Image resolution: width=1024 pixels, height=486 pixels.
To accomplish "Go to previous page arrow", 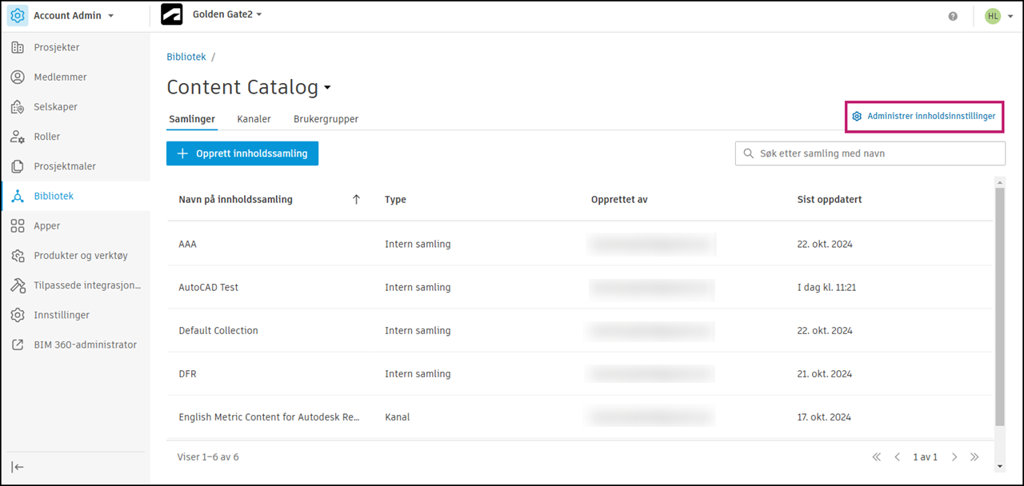I will coord(897,457).
